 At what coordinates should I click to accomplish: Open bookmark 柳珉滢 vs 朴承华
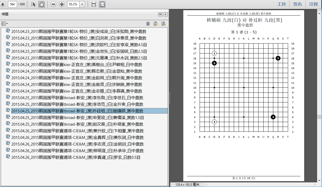[x=78, y=151]
